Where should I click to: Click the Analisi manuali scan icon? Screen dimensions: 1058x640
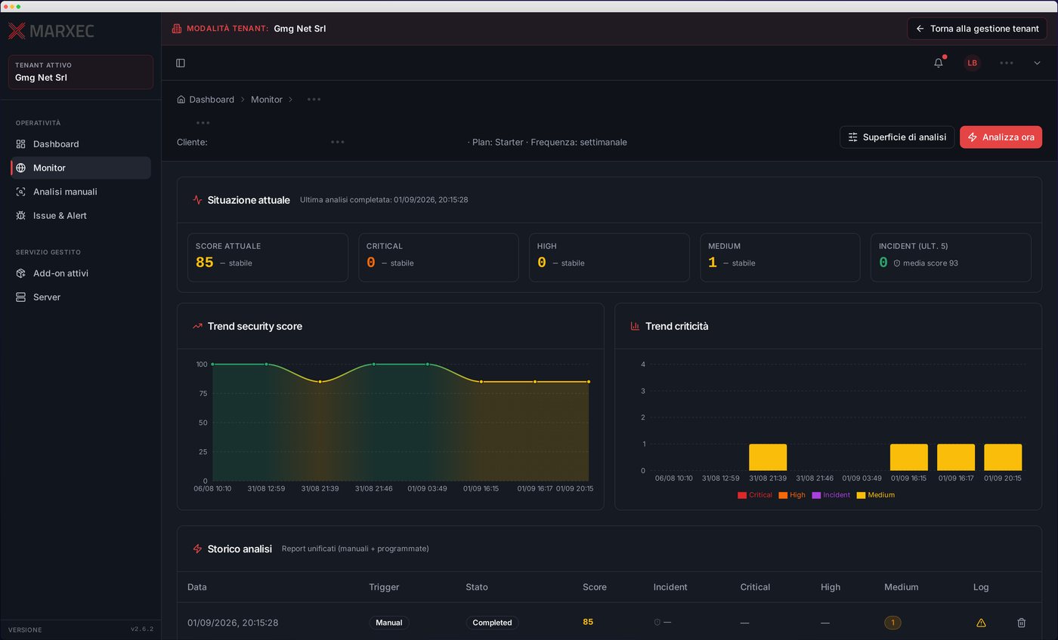(20, 192)
